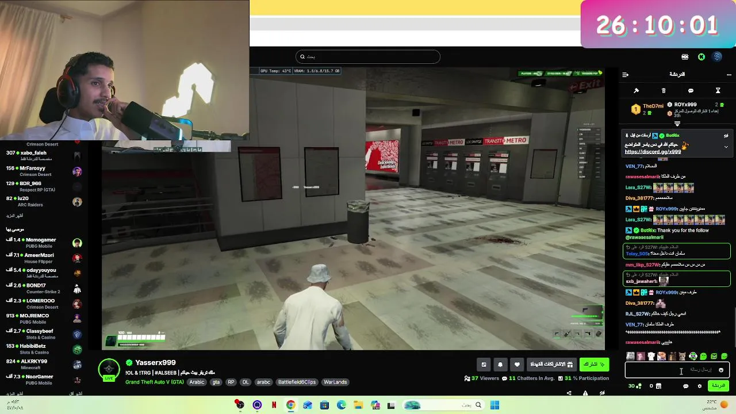736x414 pixels.
Task: Open Google Chrome from the taskbar
Action: click(x=290, y=405)
